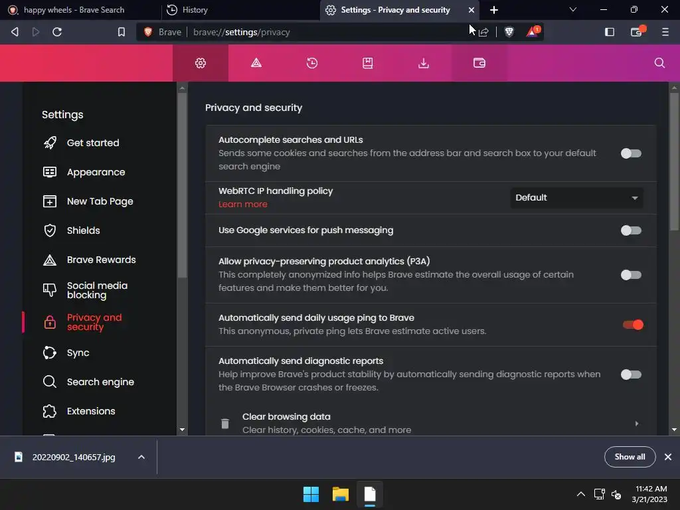The image size is (680, 510).
Task: Enable Autocomplete searches and URLs toggle
Action: [631, 153]
